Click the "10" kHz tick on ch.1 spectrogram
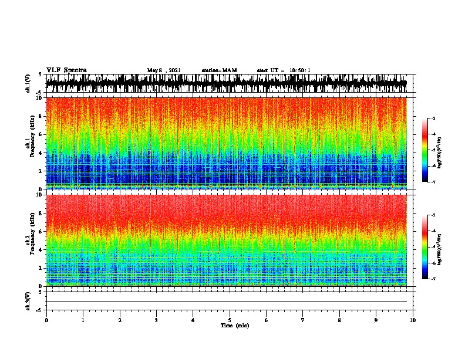This screenshot has height=359, width=465. tap(39, 98)
